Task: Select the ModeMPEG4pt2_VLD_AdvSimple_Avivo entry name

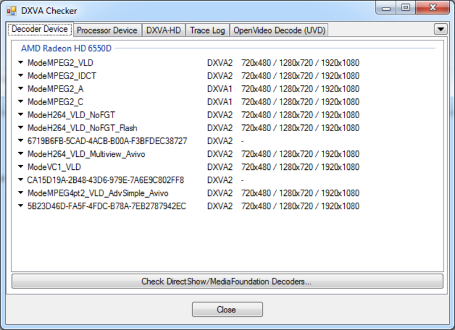Action: pyautogui.click(x=98, y=193)
